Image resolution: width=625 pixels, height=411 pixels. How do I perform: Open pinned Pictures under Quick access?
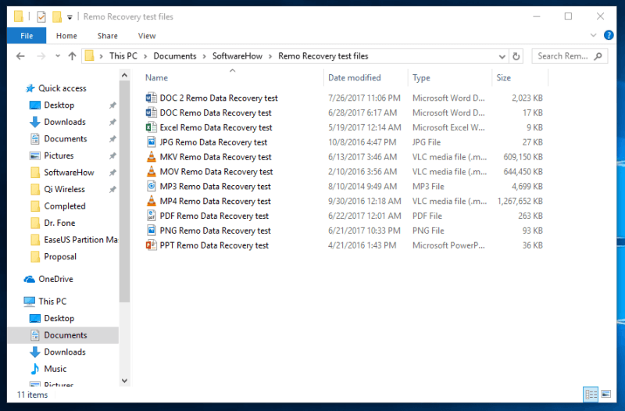click(59, 155)
